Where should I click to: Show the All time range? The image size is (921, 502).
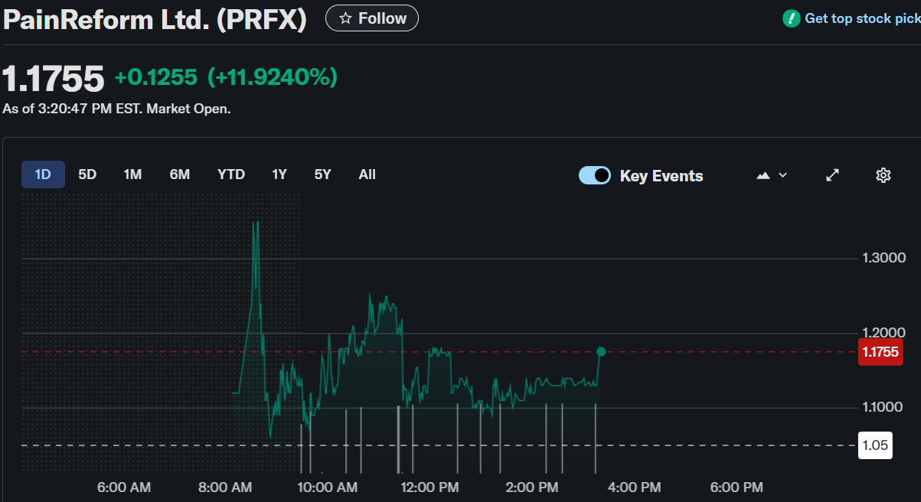[x=367, y=174]
